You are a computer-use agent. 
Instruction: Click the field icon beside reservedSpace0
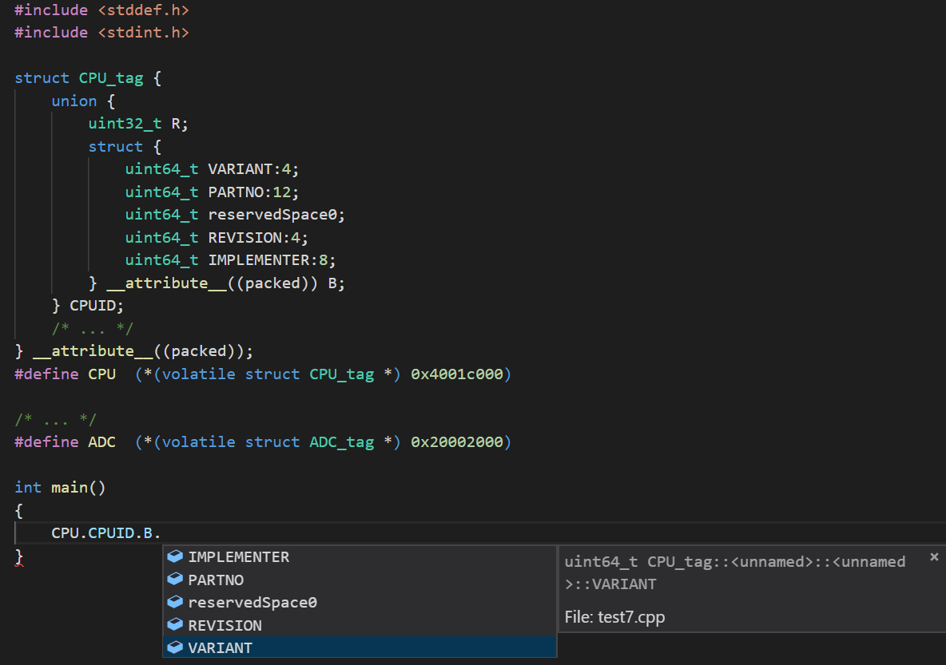(x=175, y=602)
